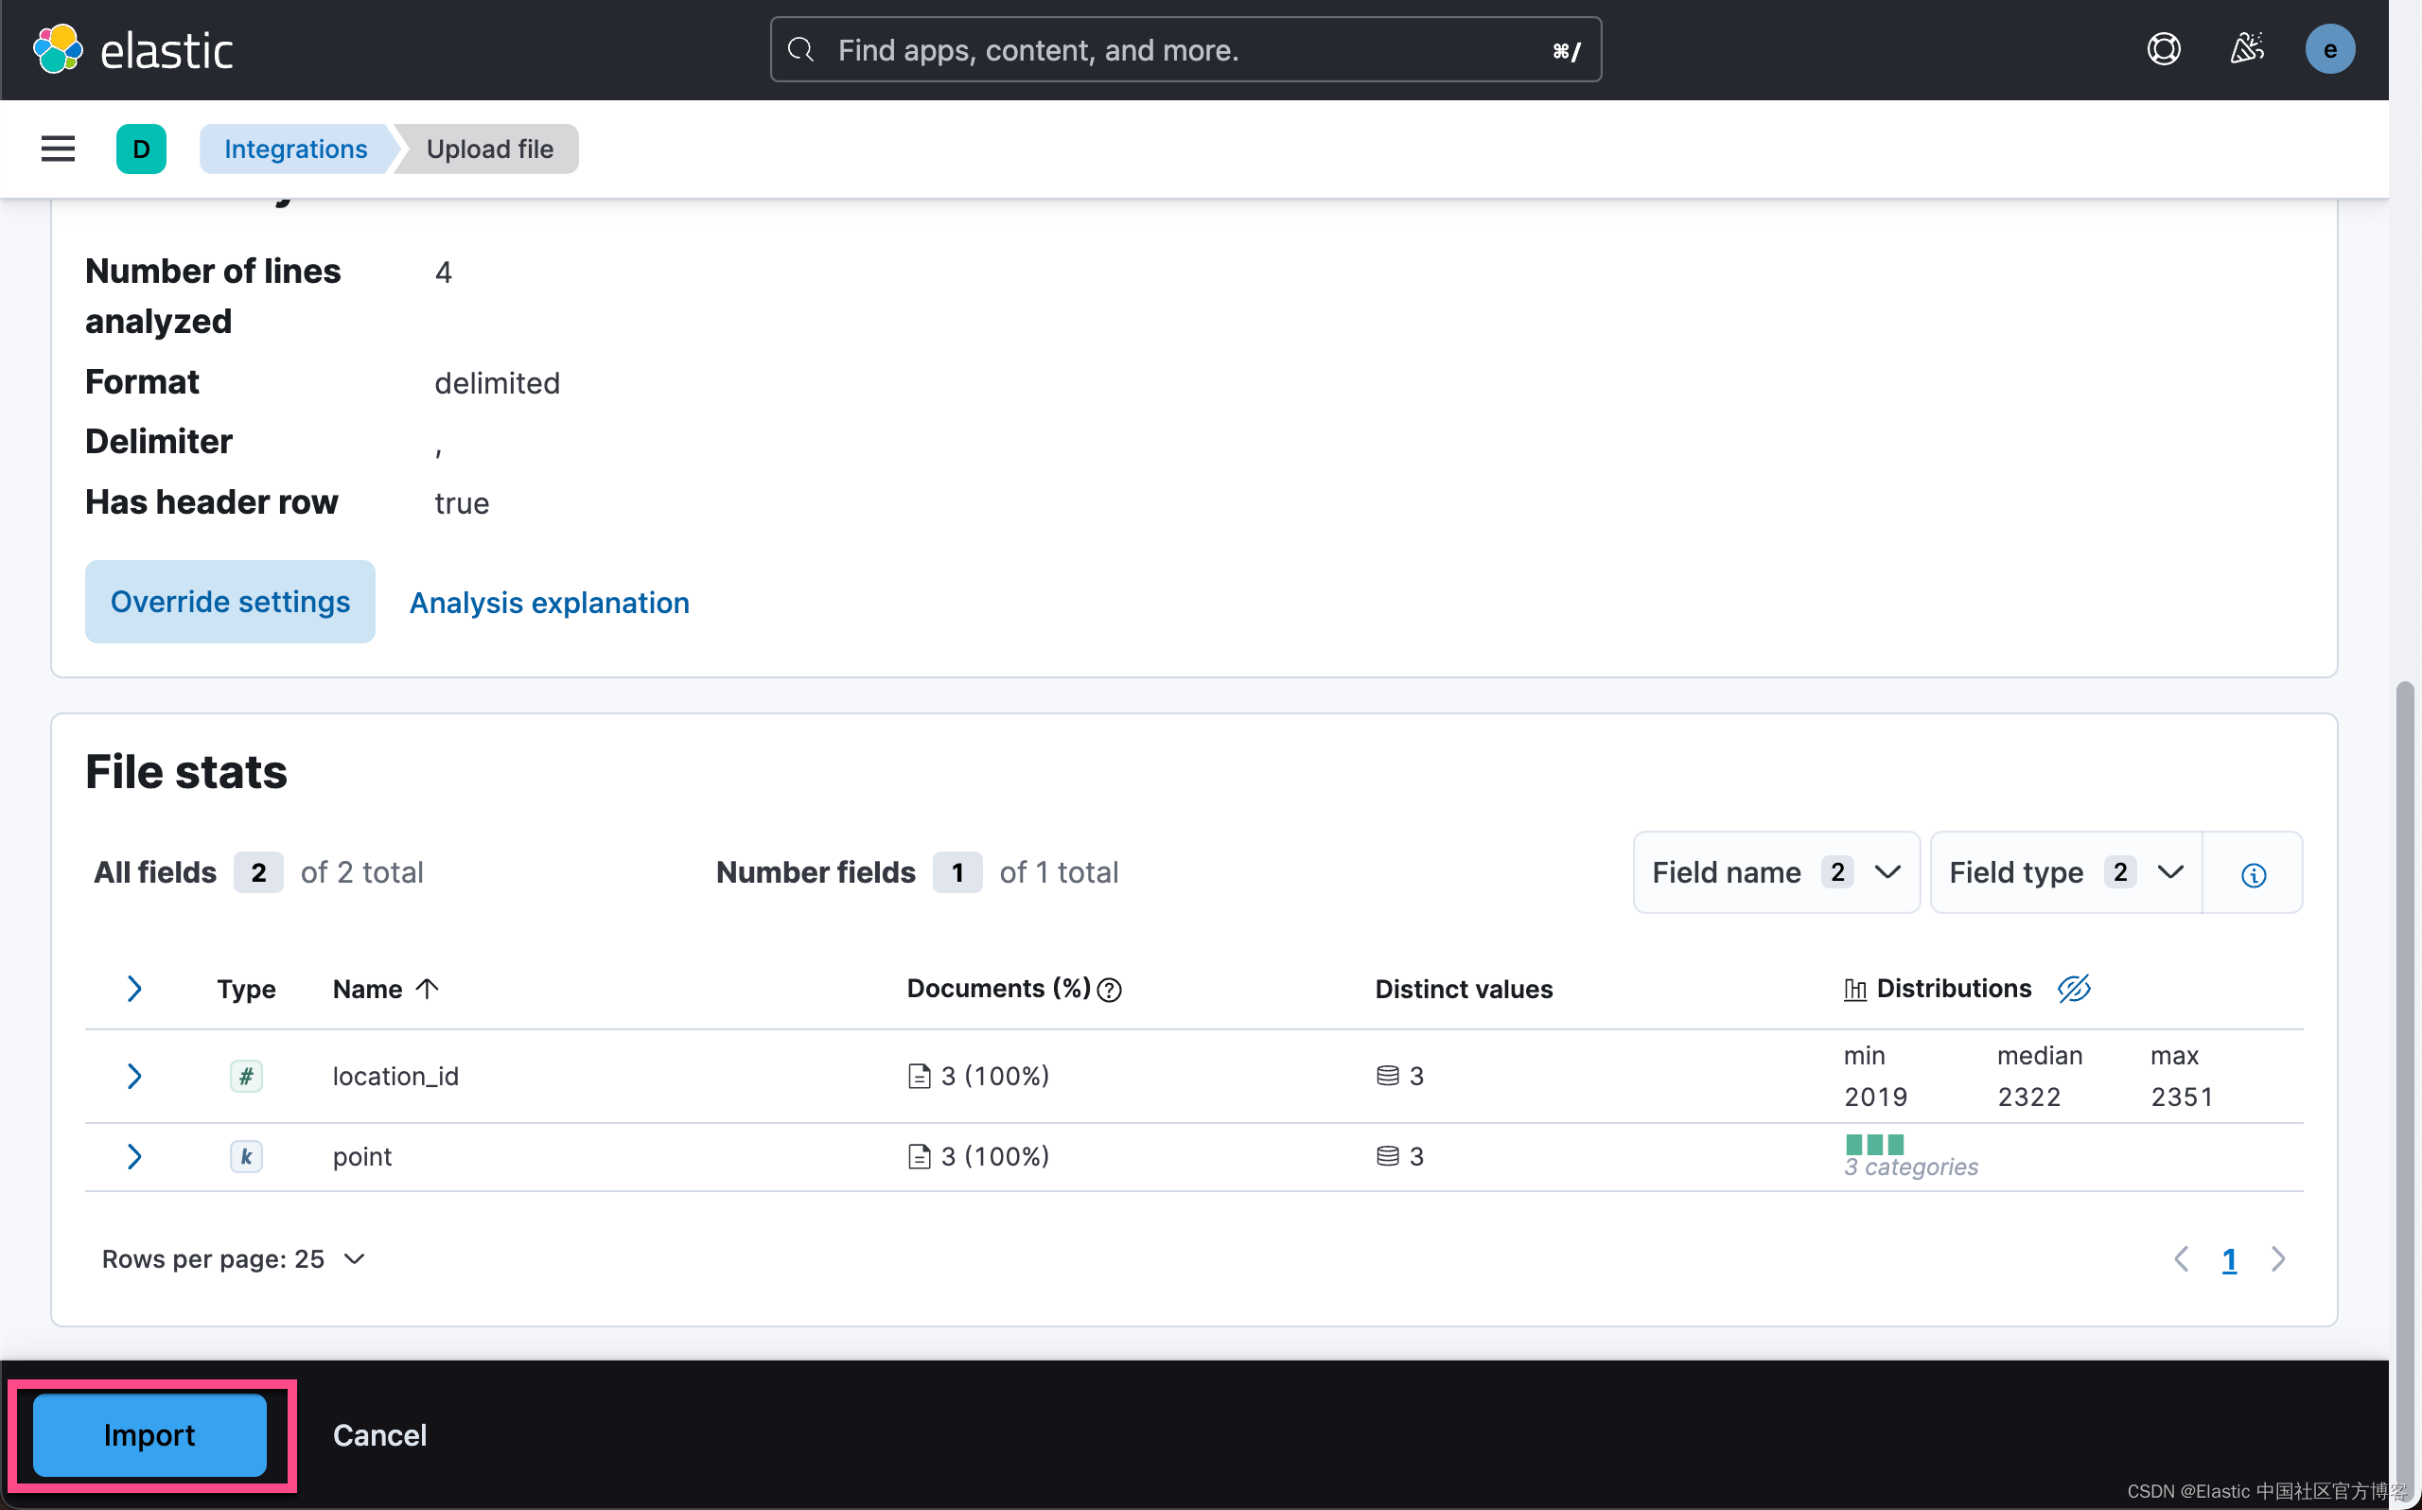
Task: Open the Rows per page dropdown
Action: tap(234, 1258)
